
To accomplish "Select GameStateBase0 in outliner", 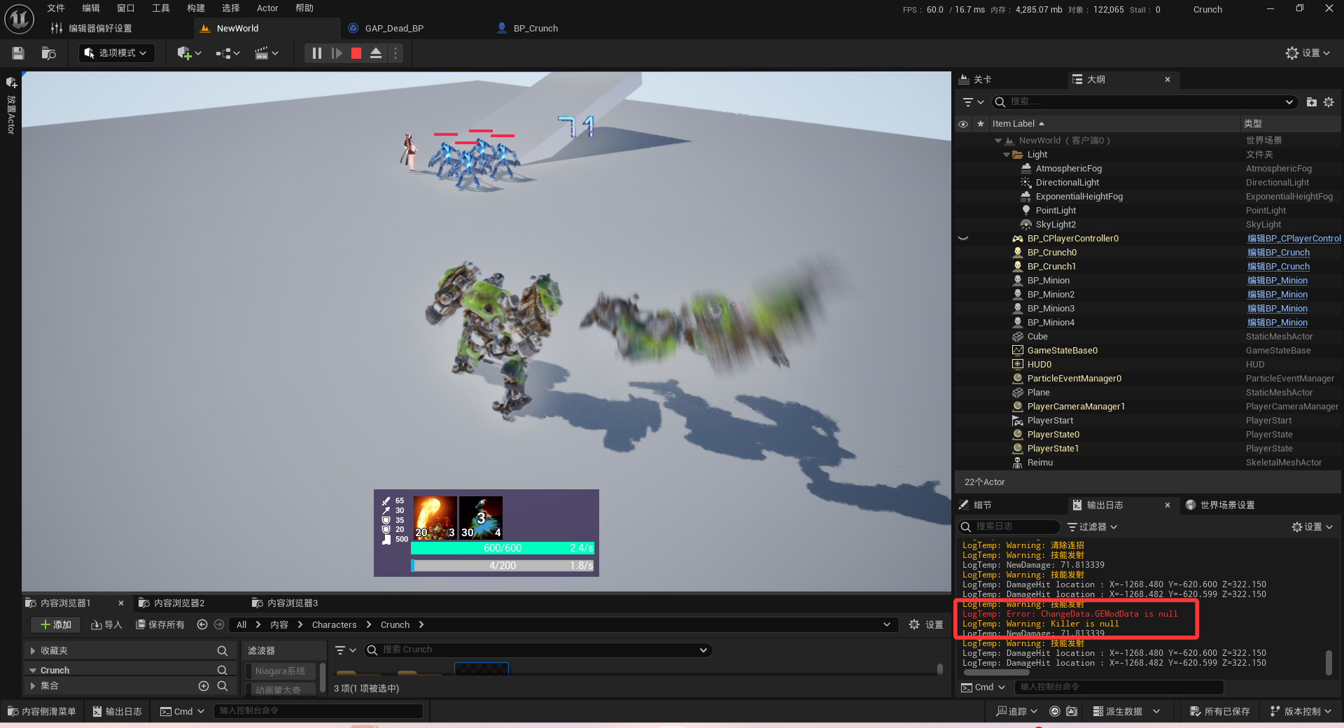I will coord(1063,351).
